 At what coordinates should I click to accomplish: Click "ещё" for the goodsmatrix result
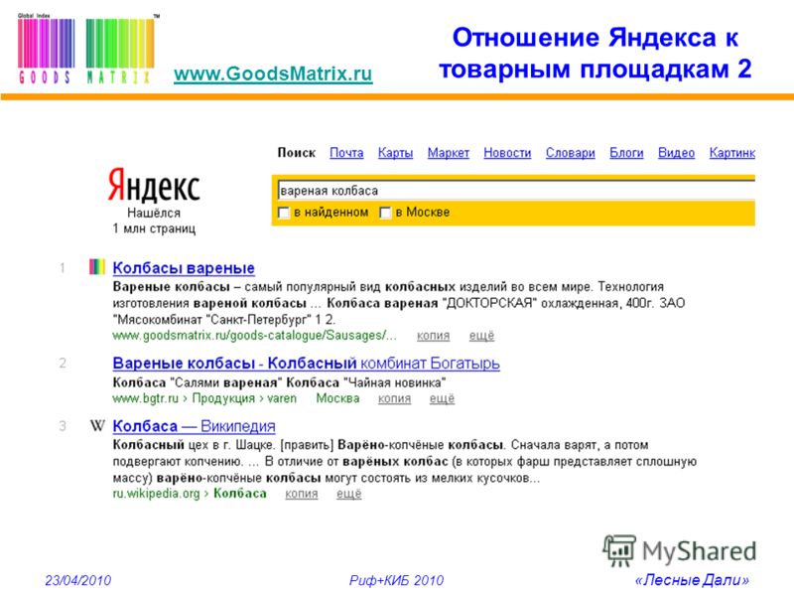click(481, 336)
